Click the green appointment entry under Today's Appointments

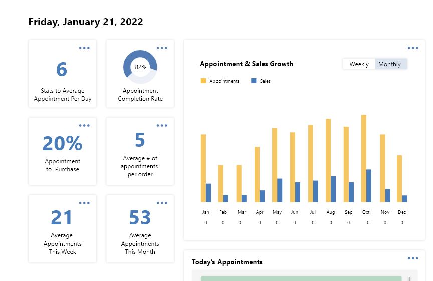tap(301, 278)
